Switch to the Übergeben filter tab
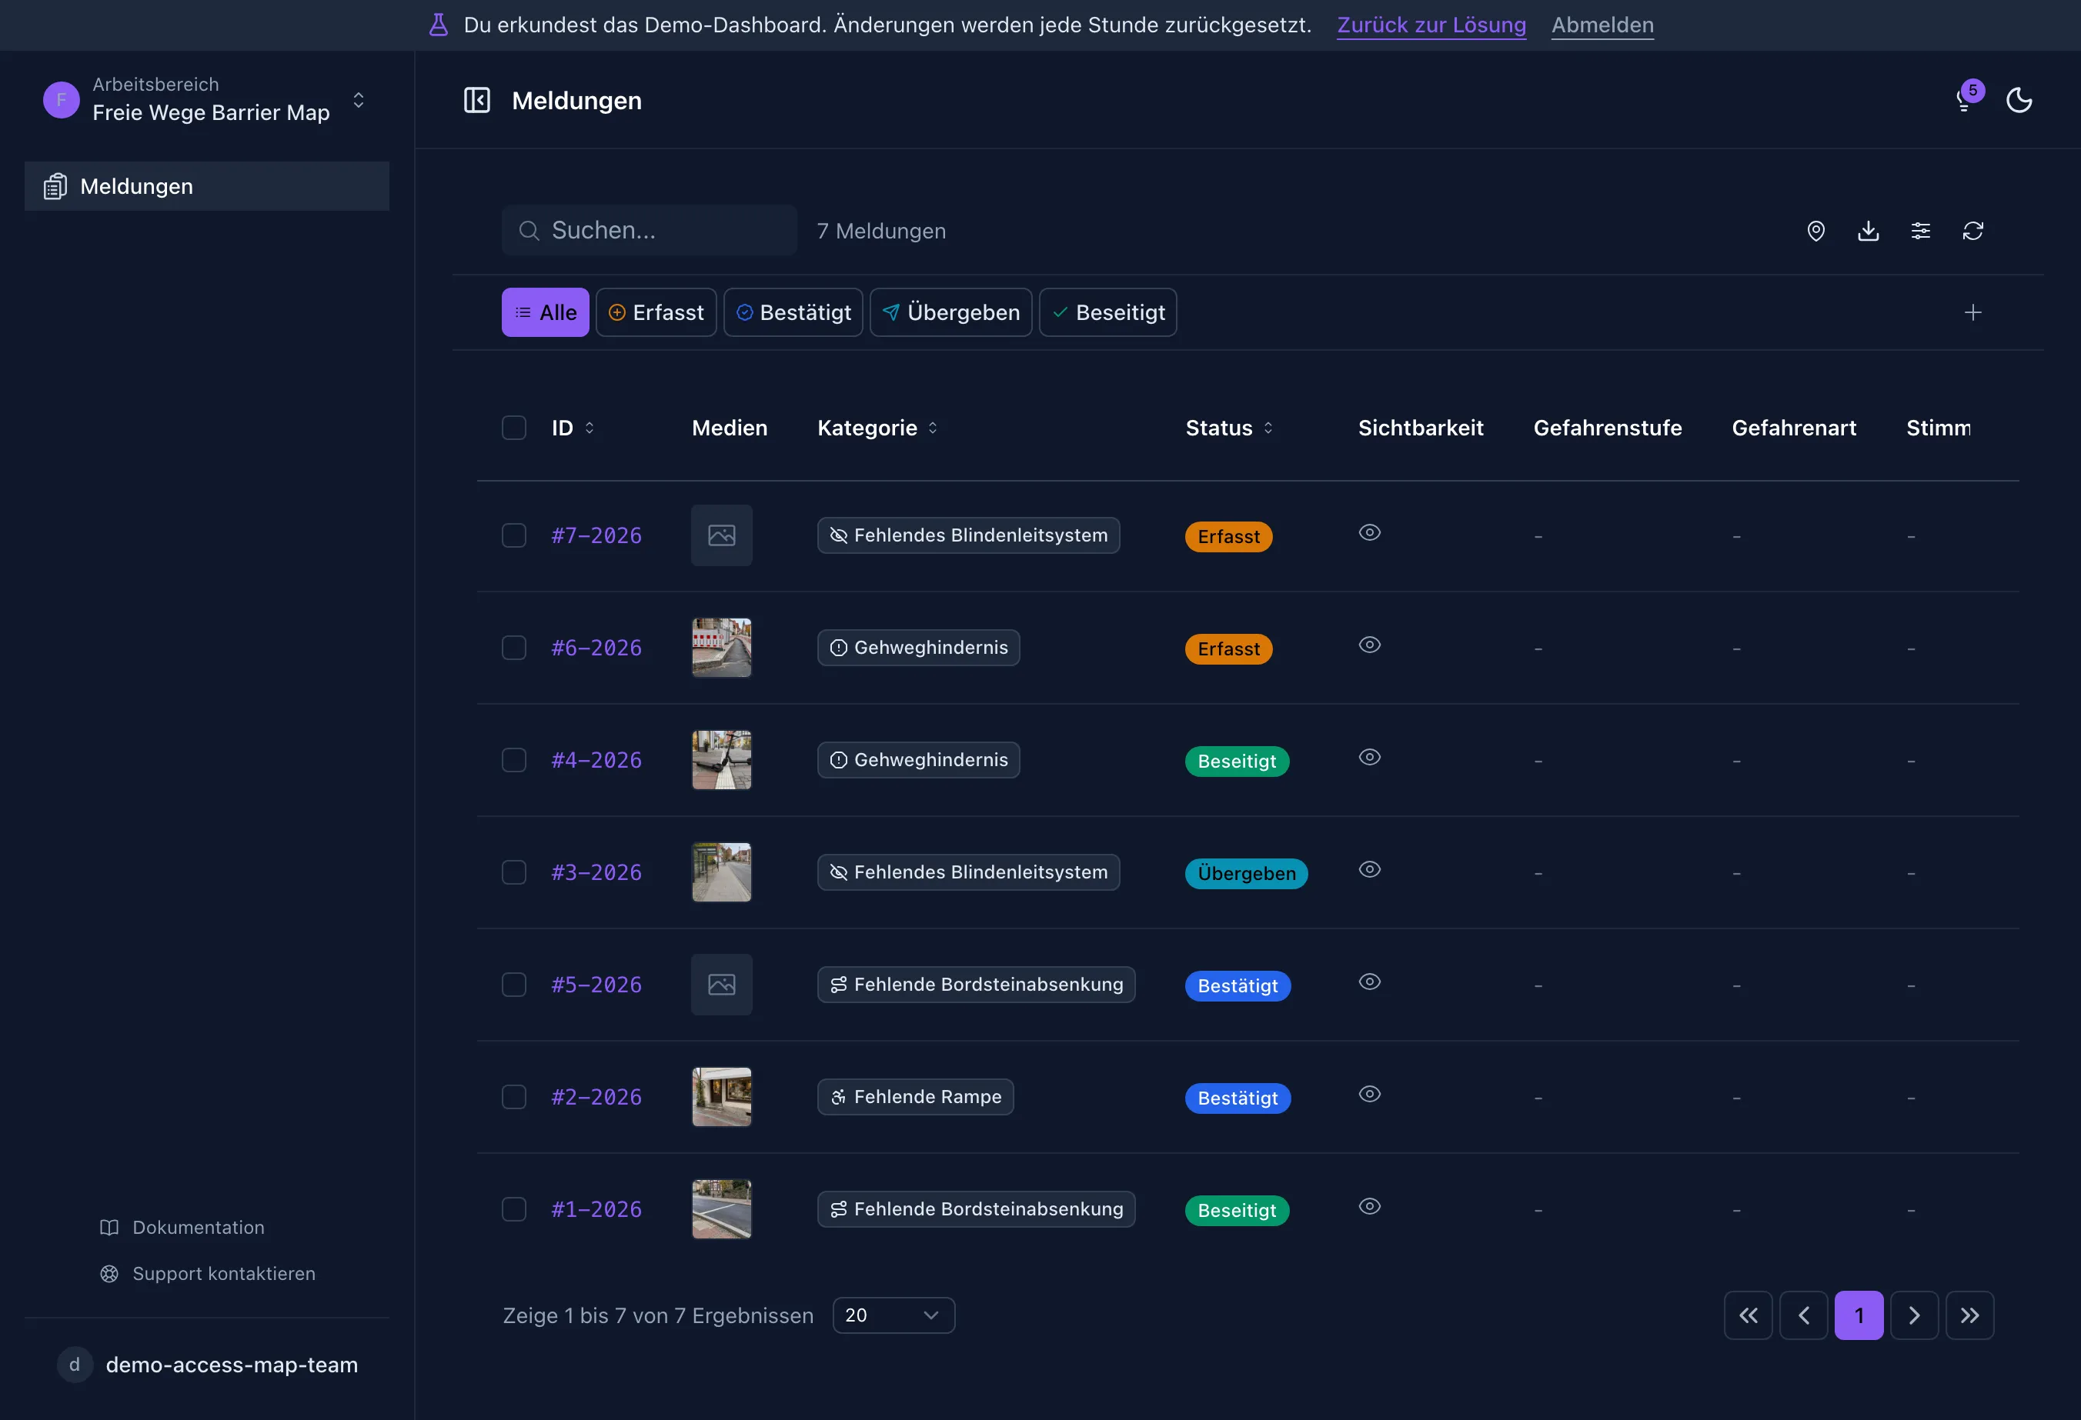Image resolution: width=2081 pixels, height=1420 pixels. (951, 312)
